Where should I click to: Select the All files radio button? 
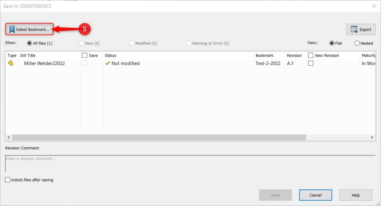click(x=29, y=43)
